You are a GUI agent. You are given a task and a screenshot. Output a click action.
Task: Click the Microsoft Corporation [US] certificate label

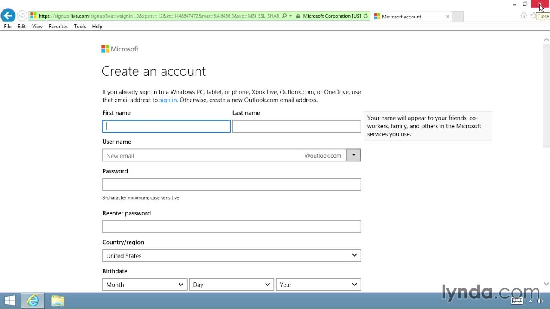click(332, 16)
